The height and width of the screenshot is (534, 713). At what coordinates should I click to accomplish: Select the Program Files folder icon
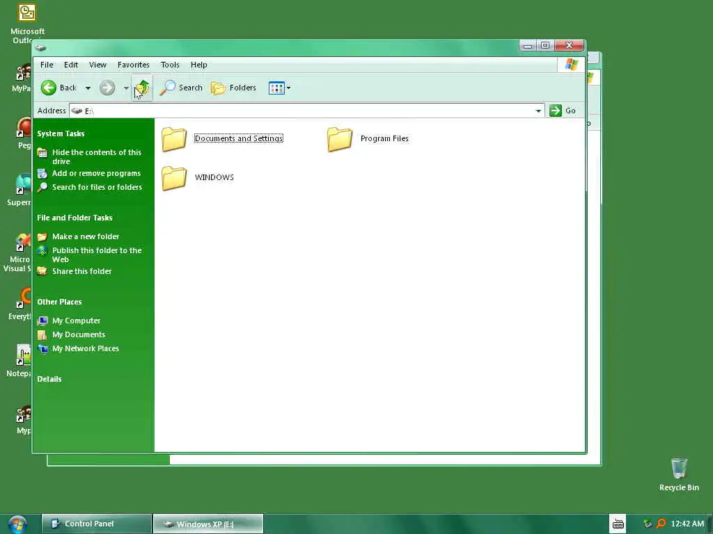click(340, 139)
